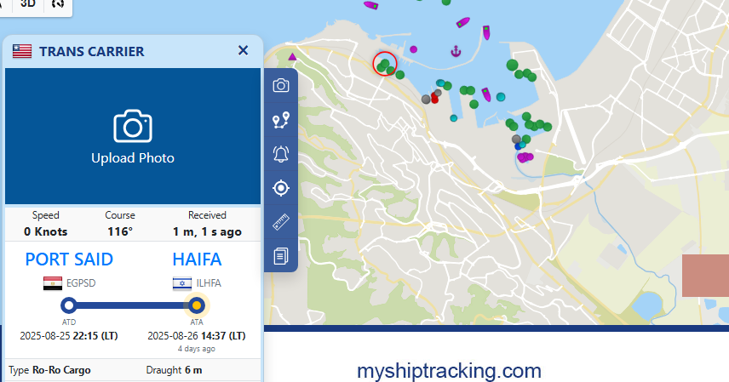Upload a photo via the camera placeholder
This screenshot has height=382, width=729.
click(133, 137)
